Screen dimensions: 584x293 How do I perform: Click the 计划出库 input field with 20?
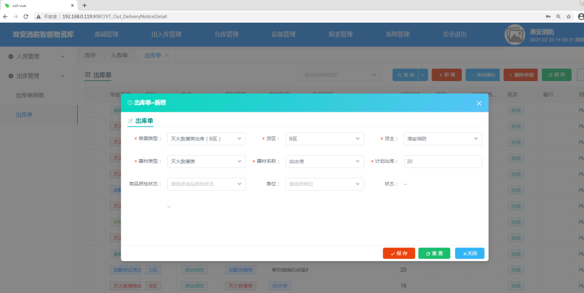(x=443, y=162)
